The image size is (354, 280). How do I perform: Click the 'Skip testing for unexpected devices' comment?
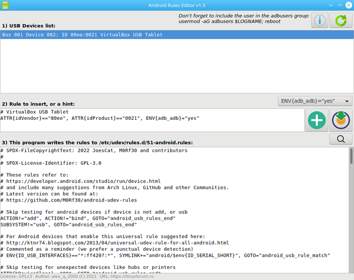click(x=88, y=267)
